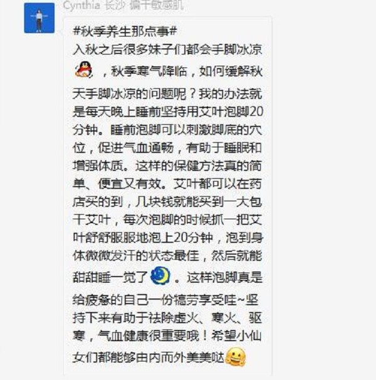Image resolution: width=376 pixels, height=380 pixels.
Task: Click the closing hash symbol after 那点事
Action: click(174, 31)
